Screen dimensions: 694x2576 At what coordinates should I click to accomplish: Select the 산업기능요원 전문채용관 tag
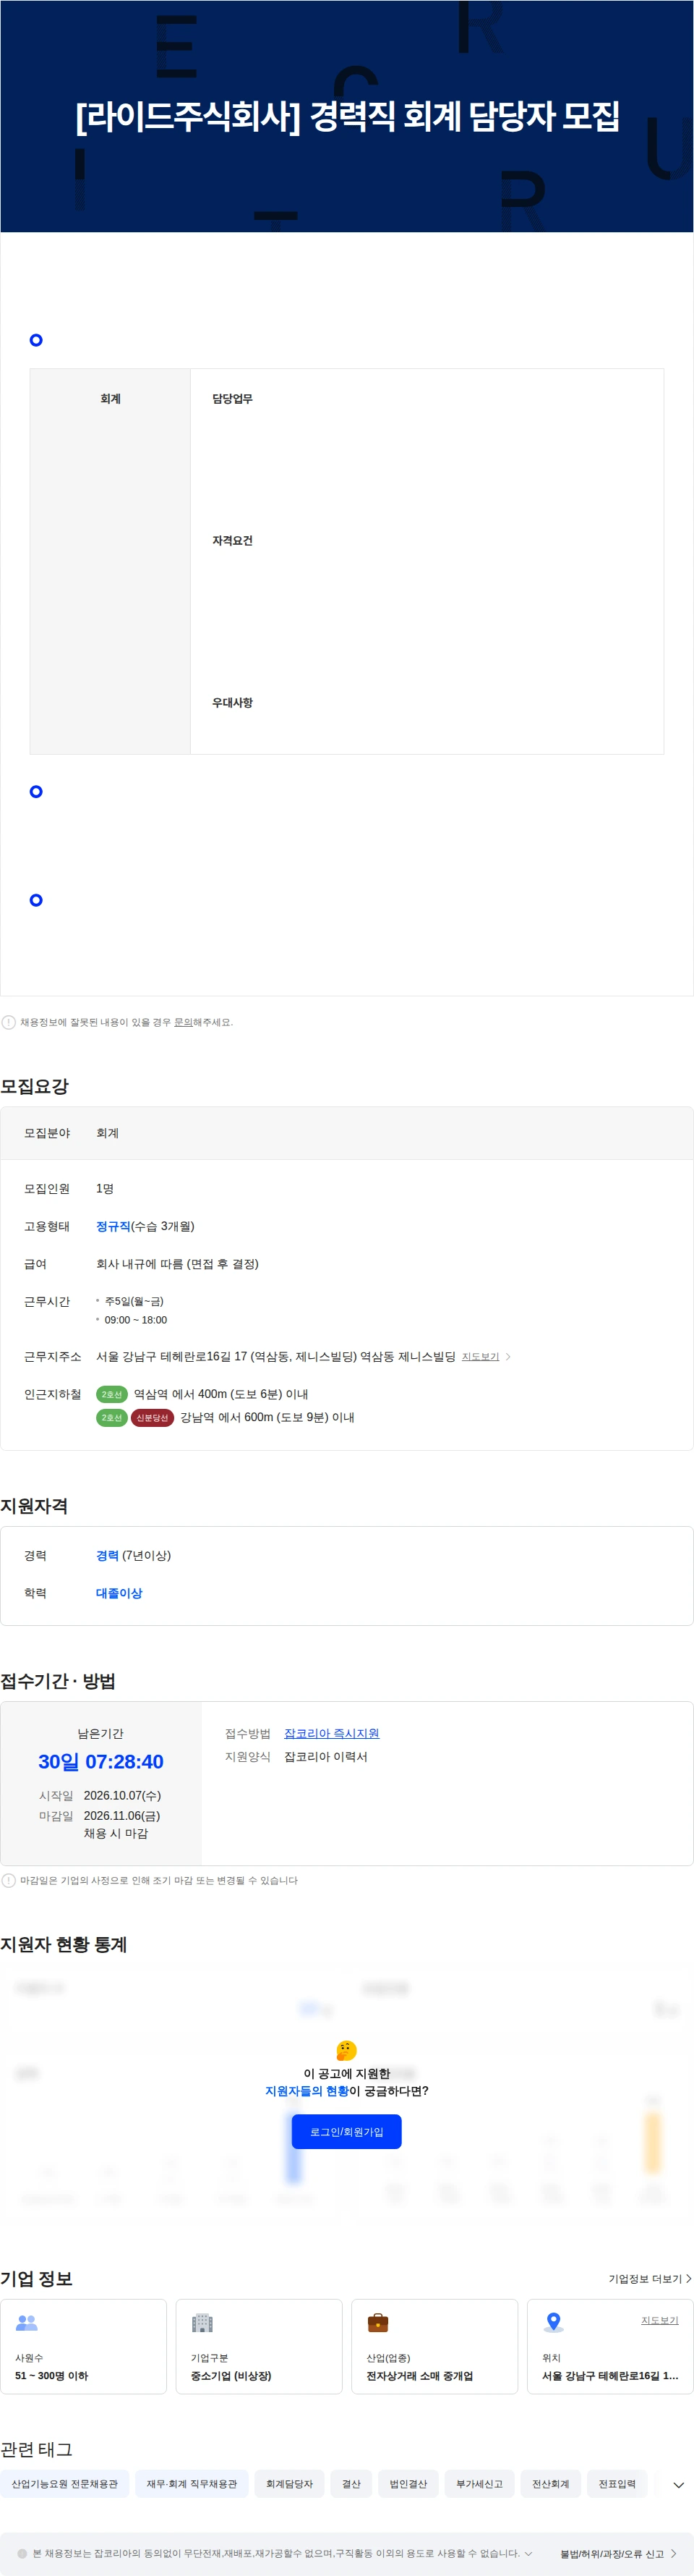tap(65, 2484)
